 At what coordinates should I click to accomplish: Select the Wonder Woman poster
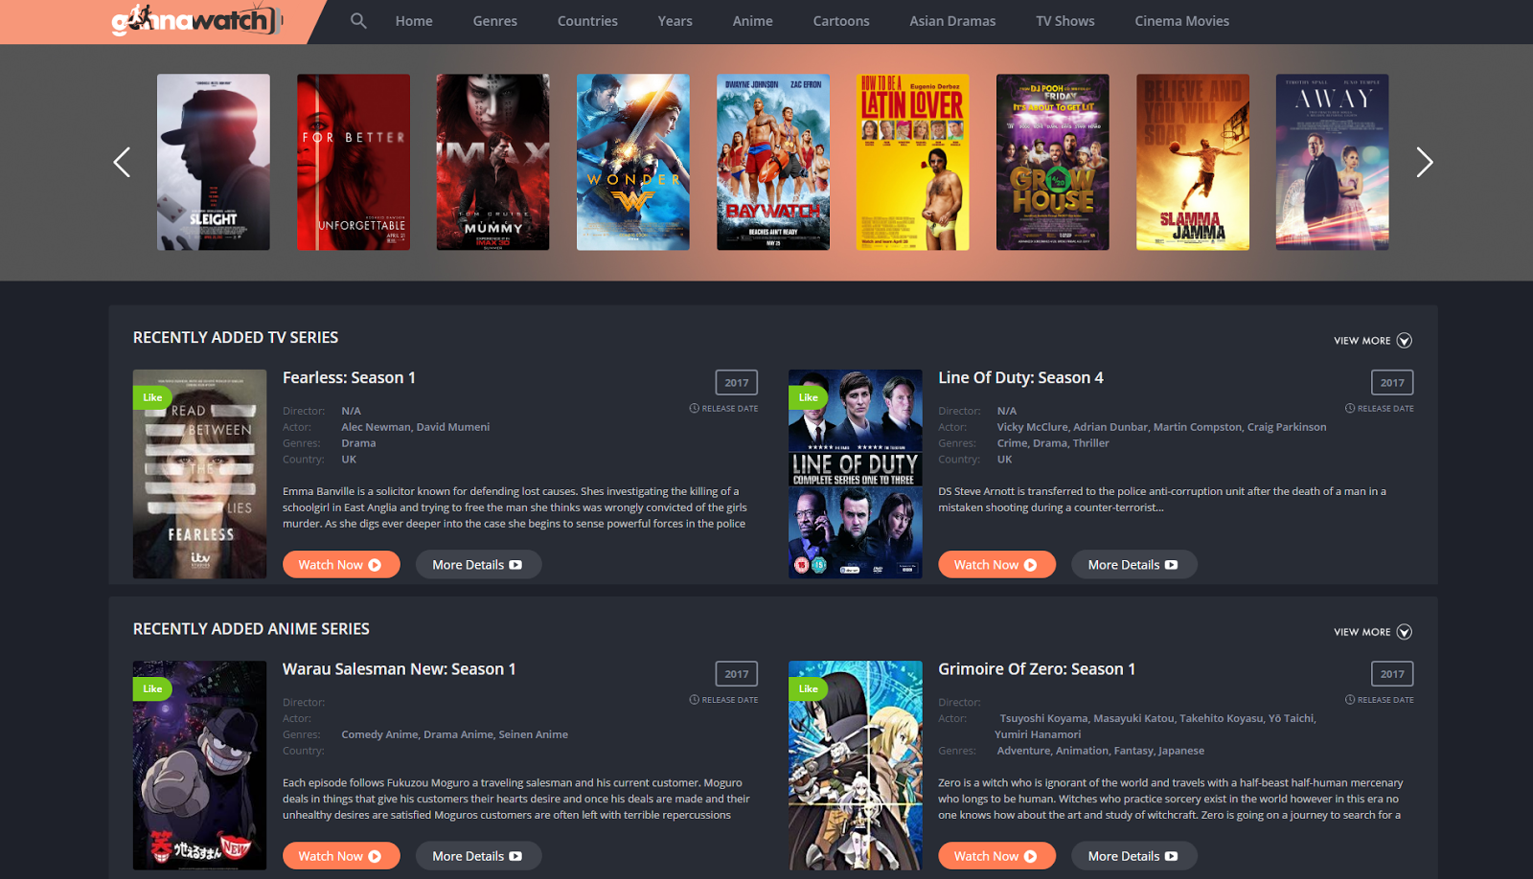[x=633, y=162]
